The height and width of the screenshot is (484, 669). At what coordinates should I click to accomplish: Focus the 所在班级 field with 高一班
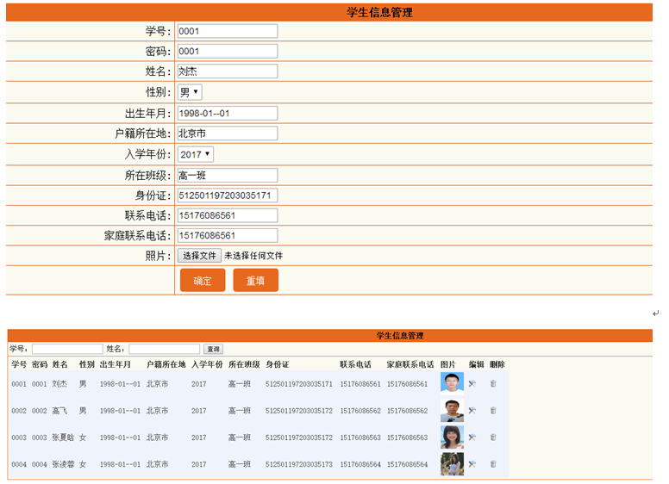click(228, 176)
